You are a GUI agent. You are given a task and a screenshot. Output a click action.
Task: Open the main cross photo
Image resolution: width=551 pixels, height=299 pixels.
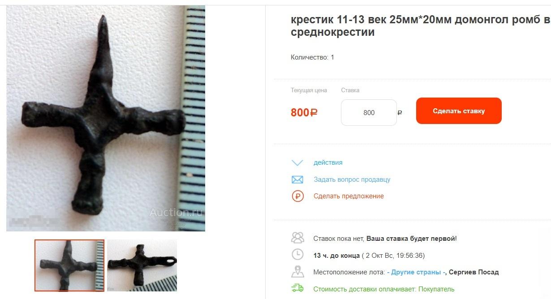(106, 118)
